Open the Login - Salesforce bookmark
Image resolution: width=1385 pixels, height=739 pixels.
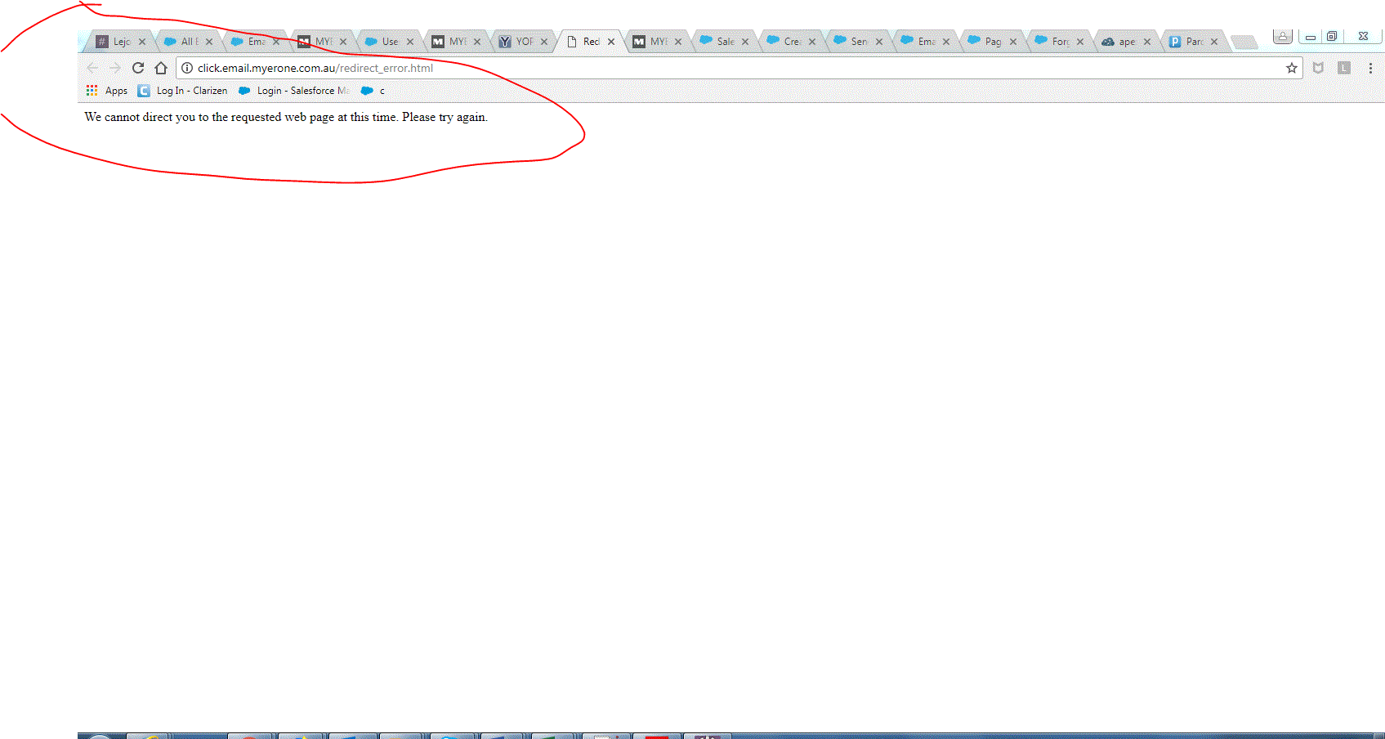point(294,91)
